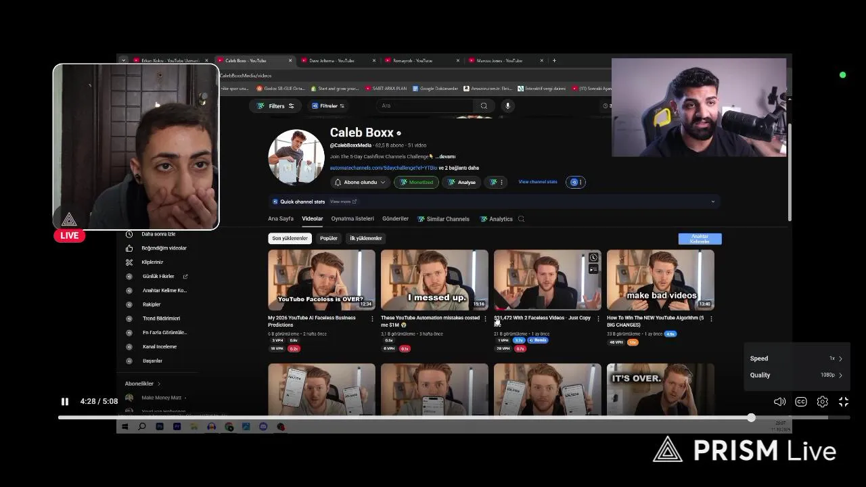Open options menu for '$31,472 With 2 Faceless Videos'
The image size is (866, 487).
(x=598, y=319)
